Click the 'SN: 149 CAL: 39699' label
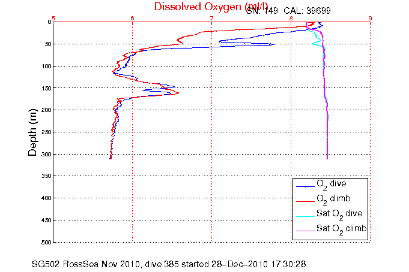409x272 pixels. (x=288, y=11)
